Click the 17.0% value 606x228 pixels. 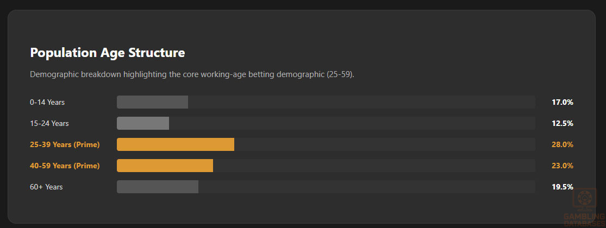pyautogui.click(x=563, y=102)
